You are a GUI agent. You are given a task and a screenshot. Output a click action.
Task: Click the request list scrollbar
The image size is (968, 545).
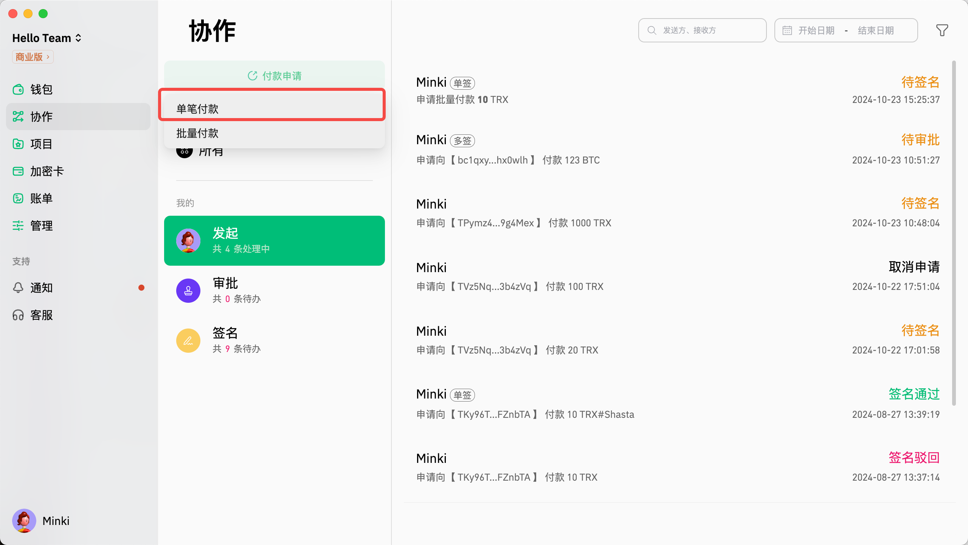954,233
